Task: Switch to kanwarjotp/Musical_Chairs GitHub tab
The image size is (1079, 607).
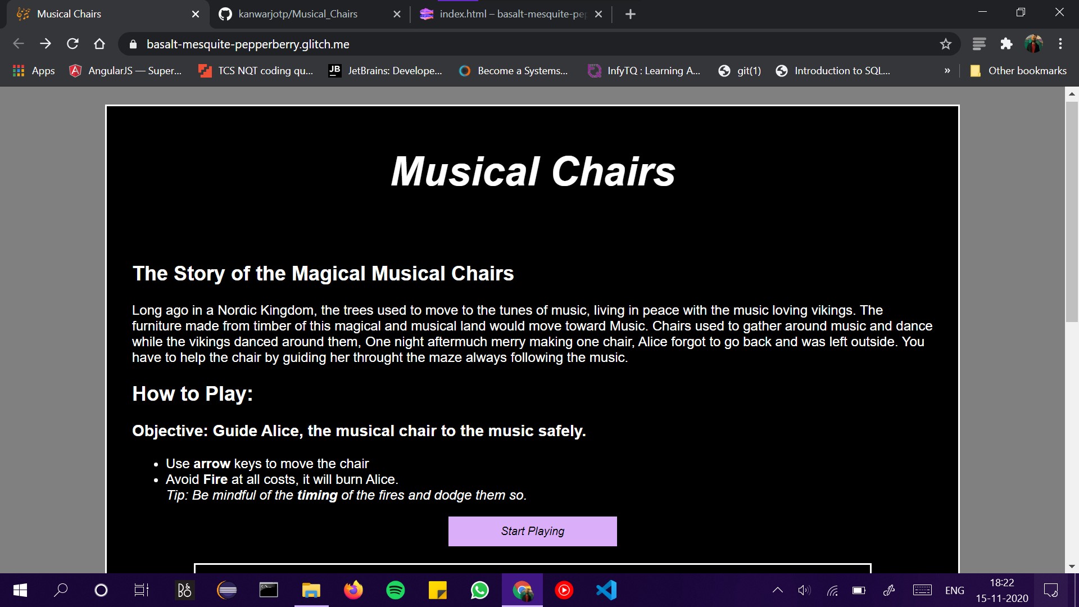Action: [x=298, y=14]
